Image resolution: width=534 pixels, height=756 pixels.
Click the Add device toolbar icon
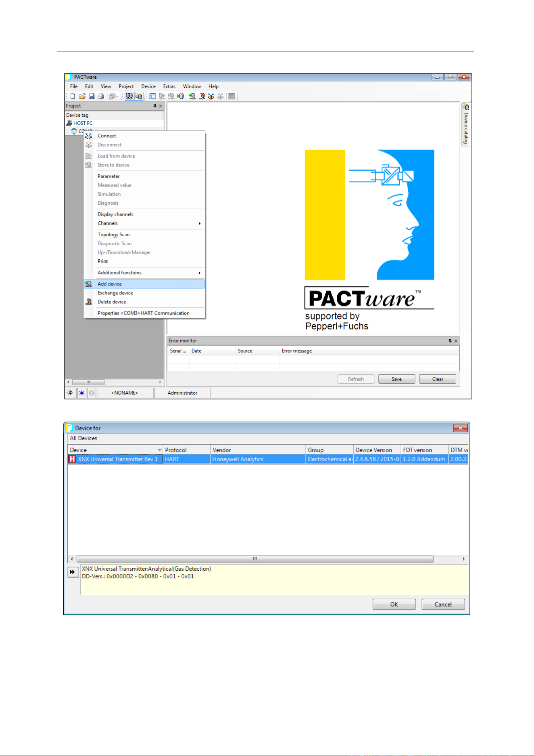pyautogui.click(x=192, y=96)
